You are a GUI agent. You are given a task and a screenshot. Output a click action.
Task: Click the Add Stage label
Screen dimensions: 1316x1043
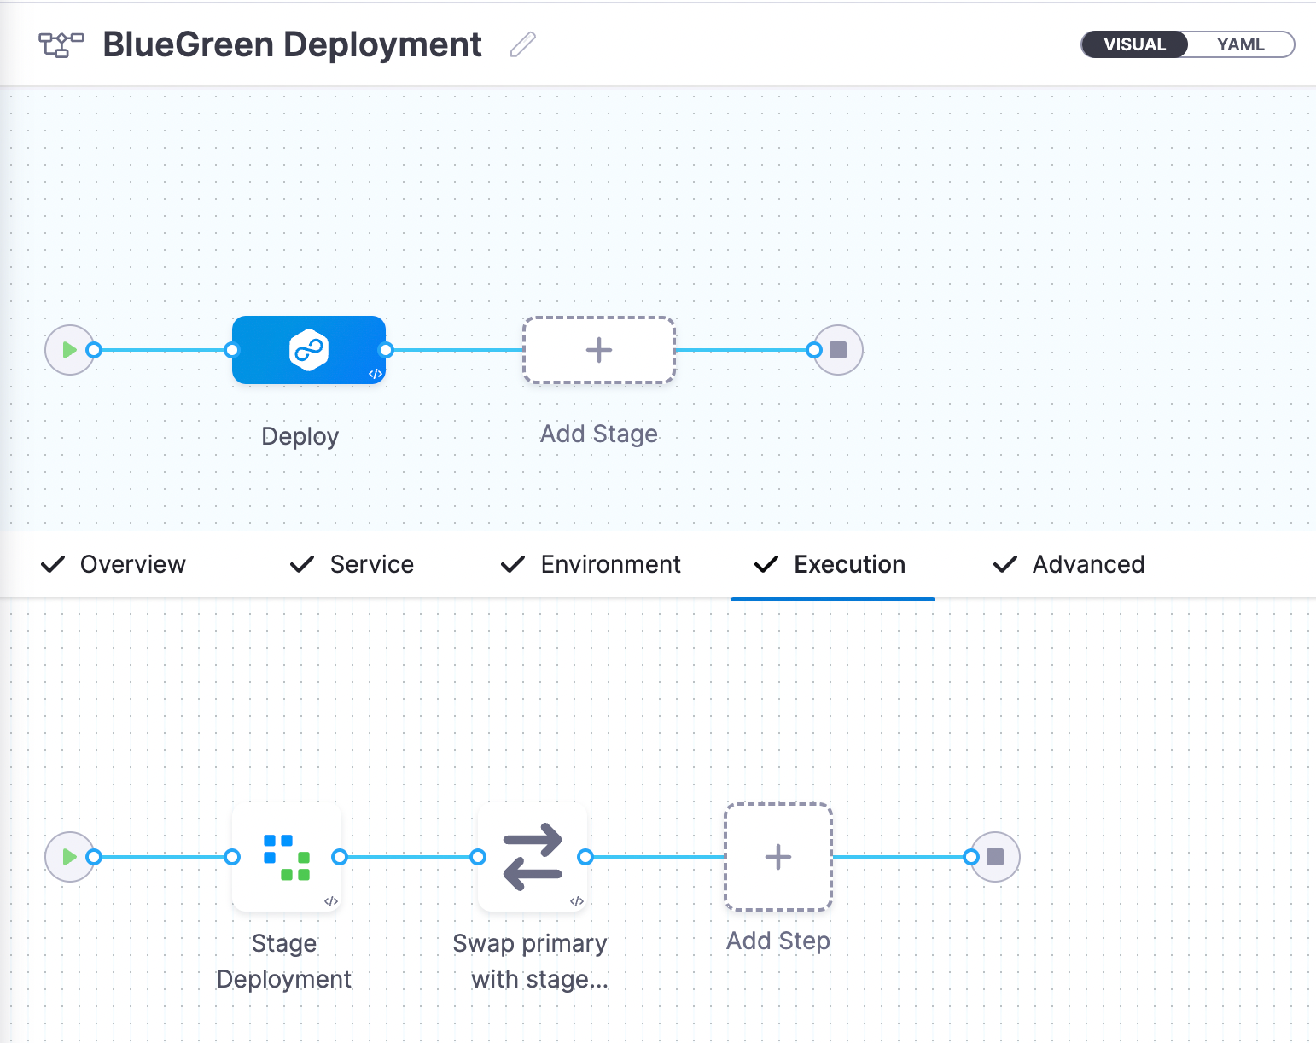pyautogui.click(x=599, y=434)
